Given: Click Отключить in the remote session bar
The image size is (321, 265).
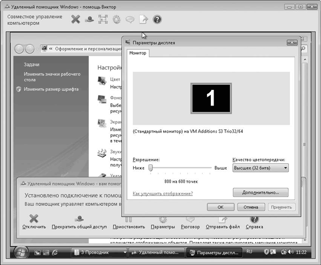Looking at the screenshot, I should 34,222.
